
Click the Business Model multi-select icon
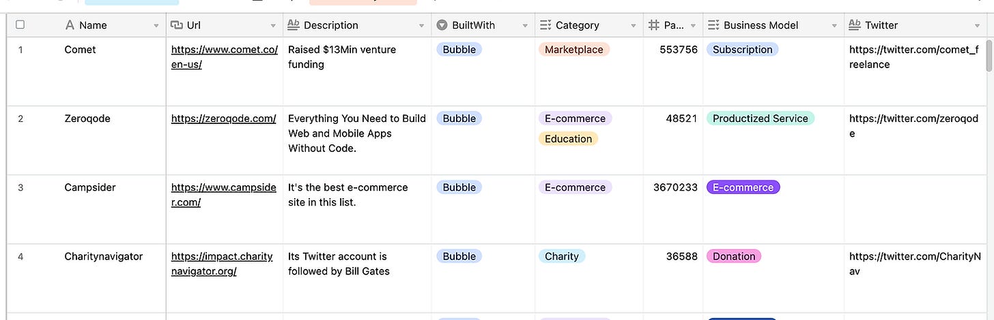tap(713, 25)
